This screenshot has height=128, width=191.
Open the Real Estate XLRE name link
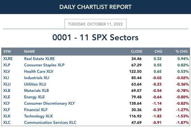[39, 59]
